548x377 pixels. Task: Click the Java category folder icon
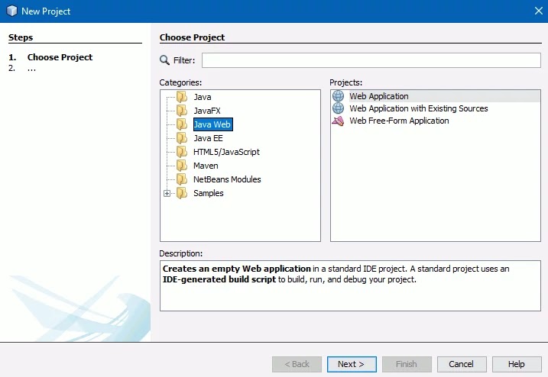point(182,97)
